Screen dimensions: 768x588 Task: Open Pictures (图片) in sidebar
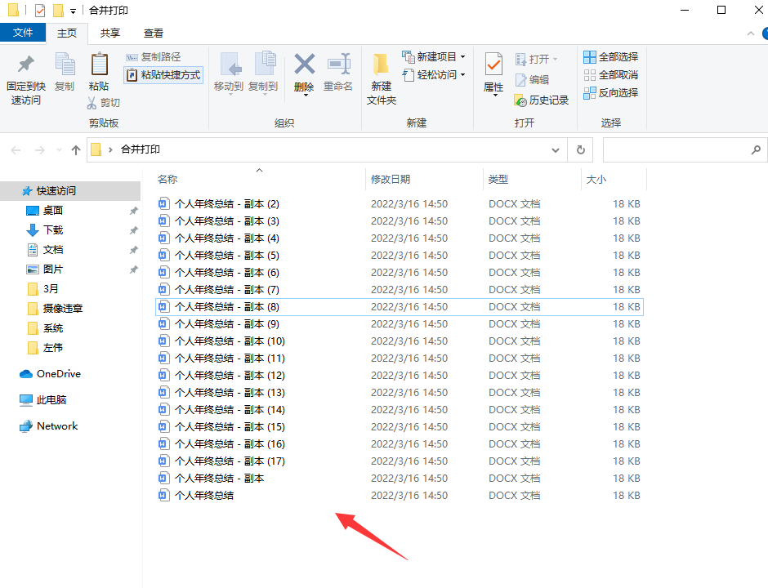pos(53,269)
